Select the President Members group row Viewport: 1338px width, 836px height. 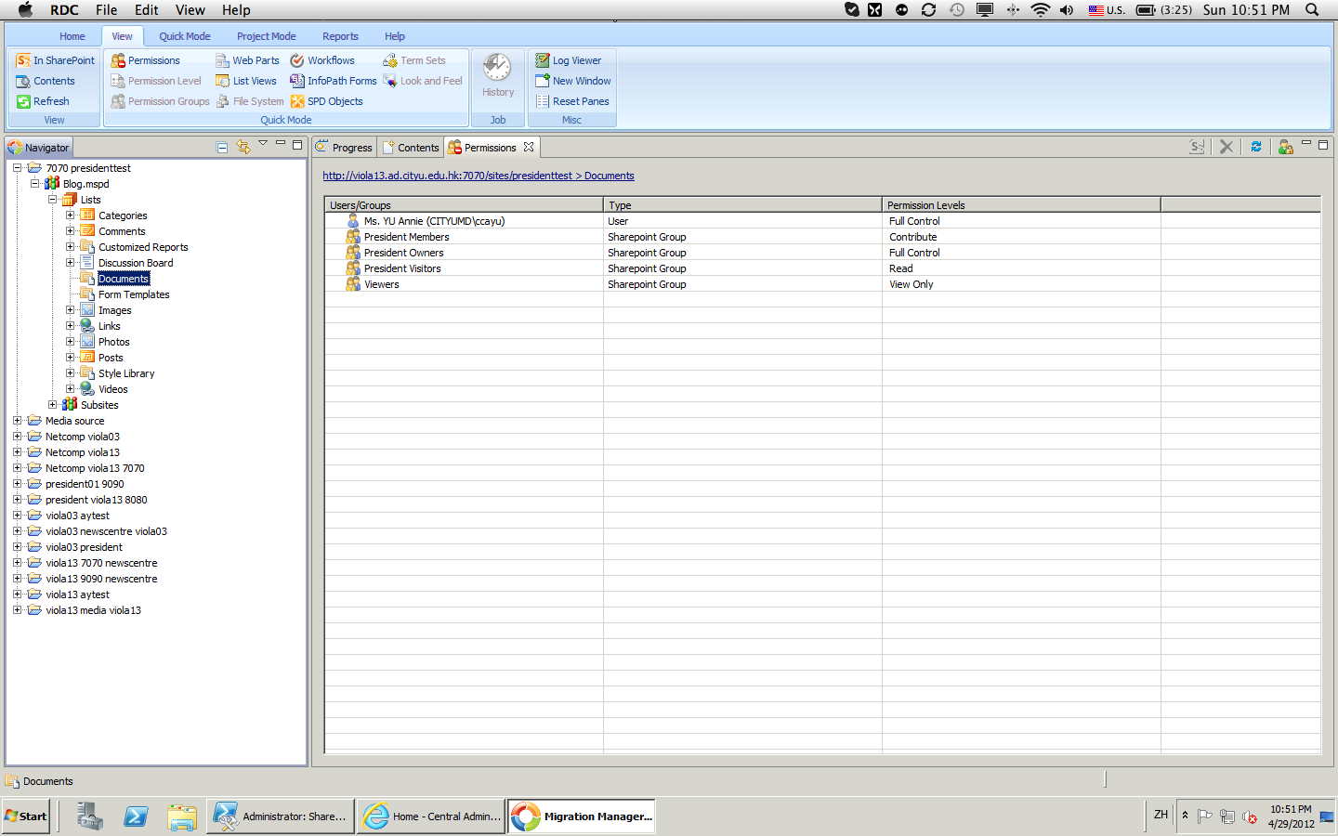pos(822,237)
